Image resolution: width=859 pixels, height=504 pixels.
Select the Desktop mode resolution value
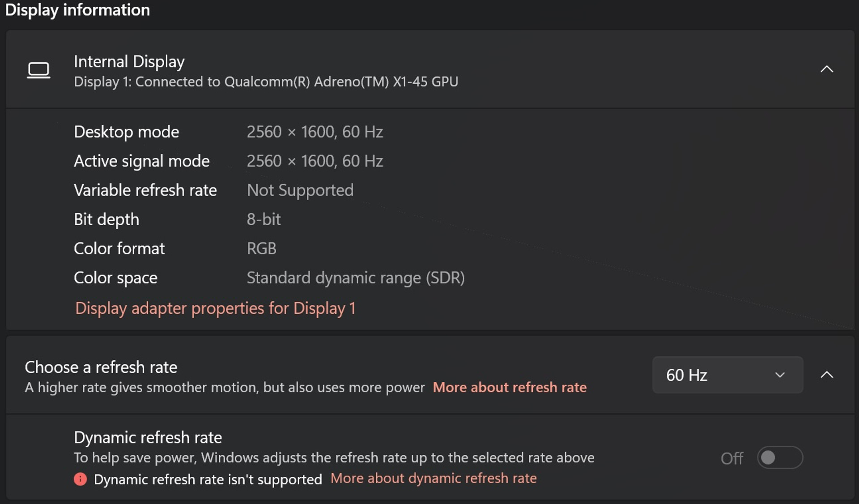point(315,132)
